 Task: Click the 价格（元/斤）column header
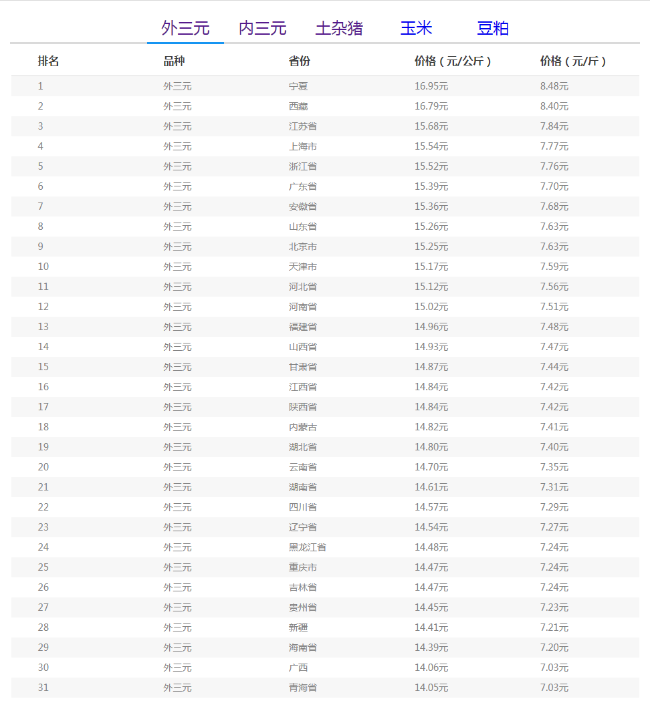click(x=572, y=61)
